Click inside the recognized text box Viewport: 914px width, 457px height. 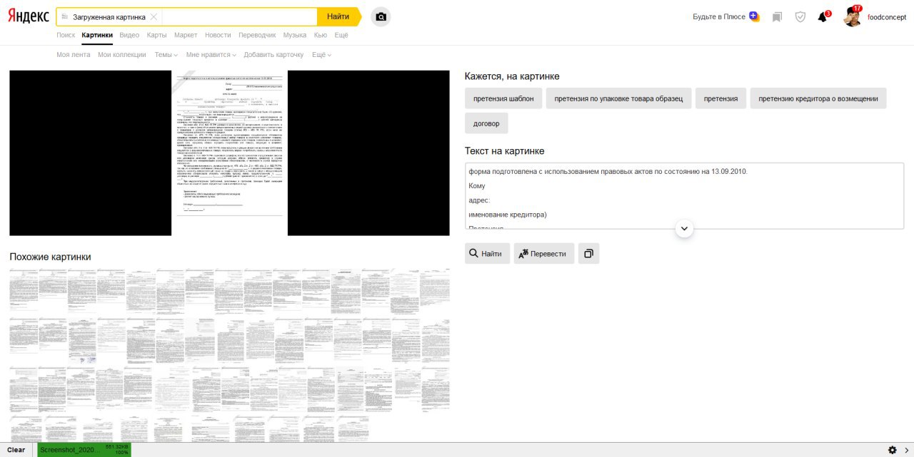[684, 196]
